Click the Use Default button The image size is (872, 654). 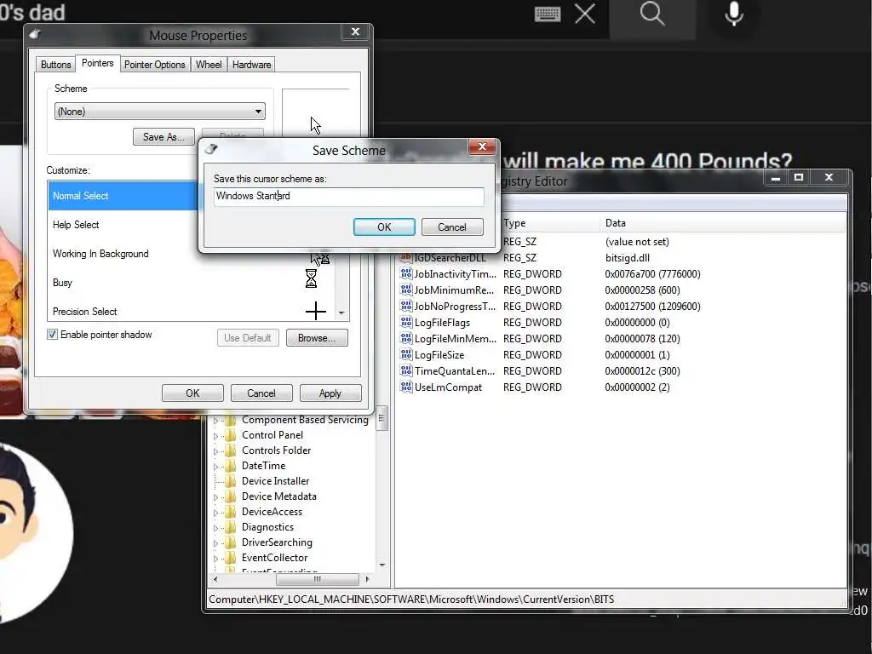point(248,337)
